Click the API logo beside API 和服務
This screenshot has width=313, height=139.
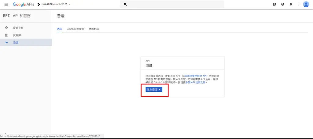tap(6, 16)
